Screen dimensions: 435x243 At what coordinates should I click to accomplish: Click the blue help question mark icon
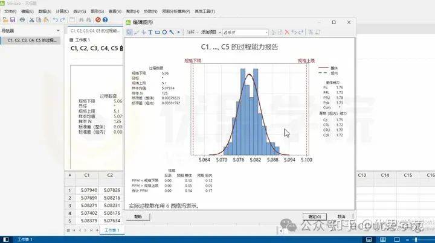click(x=106, y=19)
